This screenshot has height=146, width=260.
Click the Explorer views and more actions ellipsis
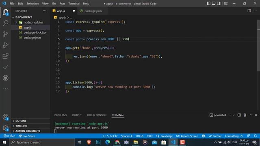[x=45, y=11]
